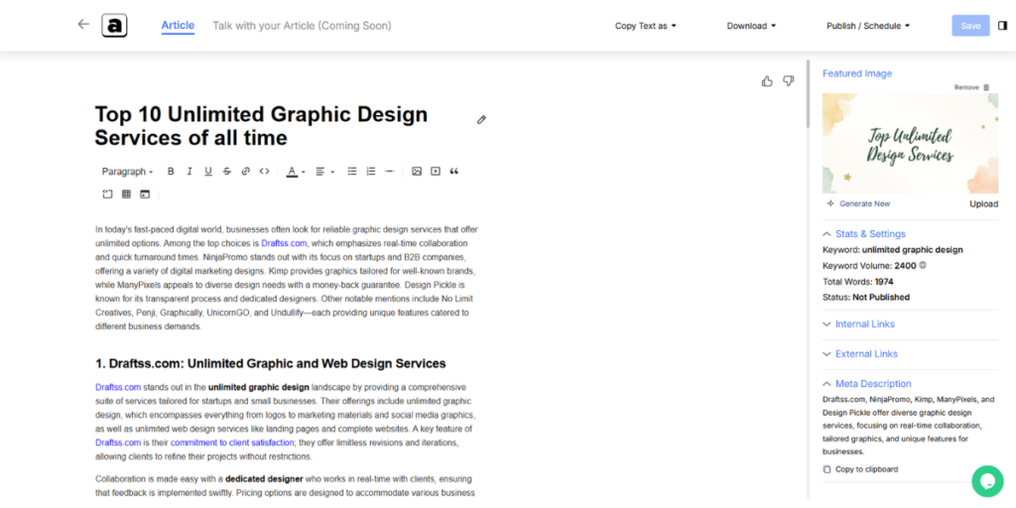Image resolution: width=1016 pixels, height=508 pixels.
Task: Open the Copy Text as dropdown
Action: 645,26
